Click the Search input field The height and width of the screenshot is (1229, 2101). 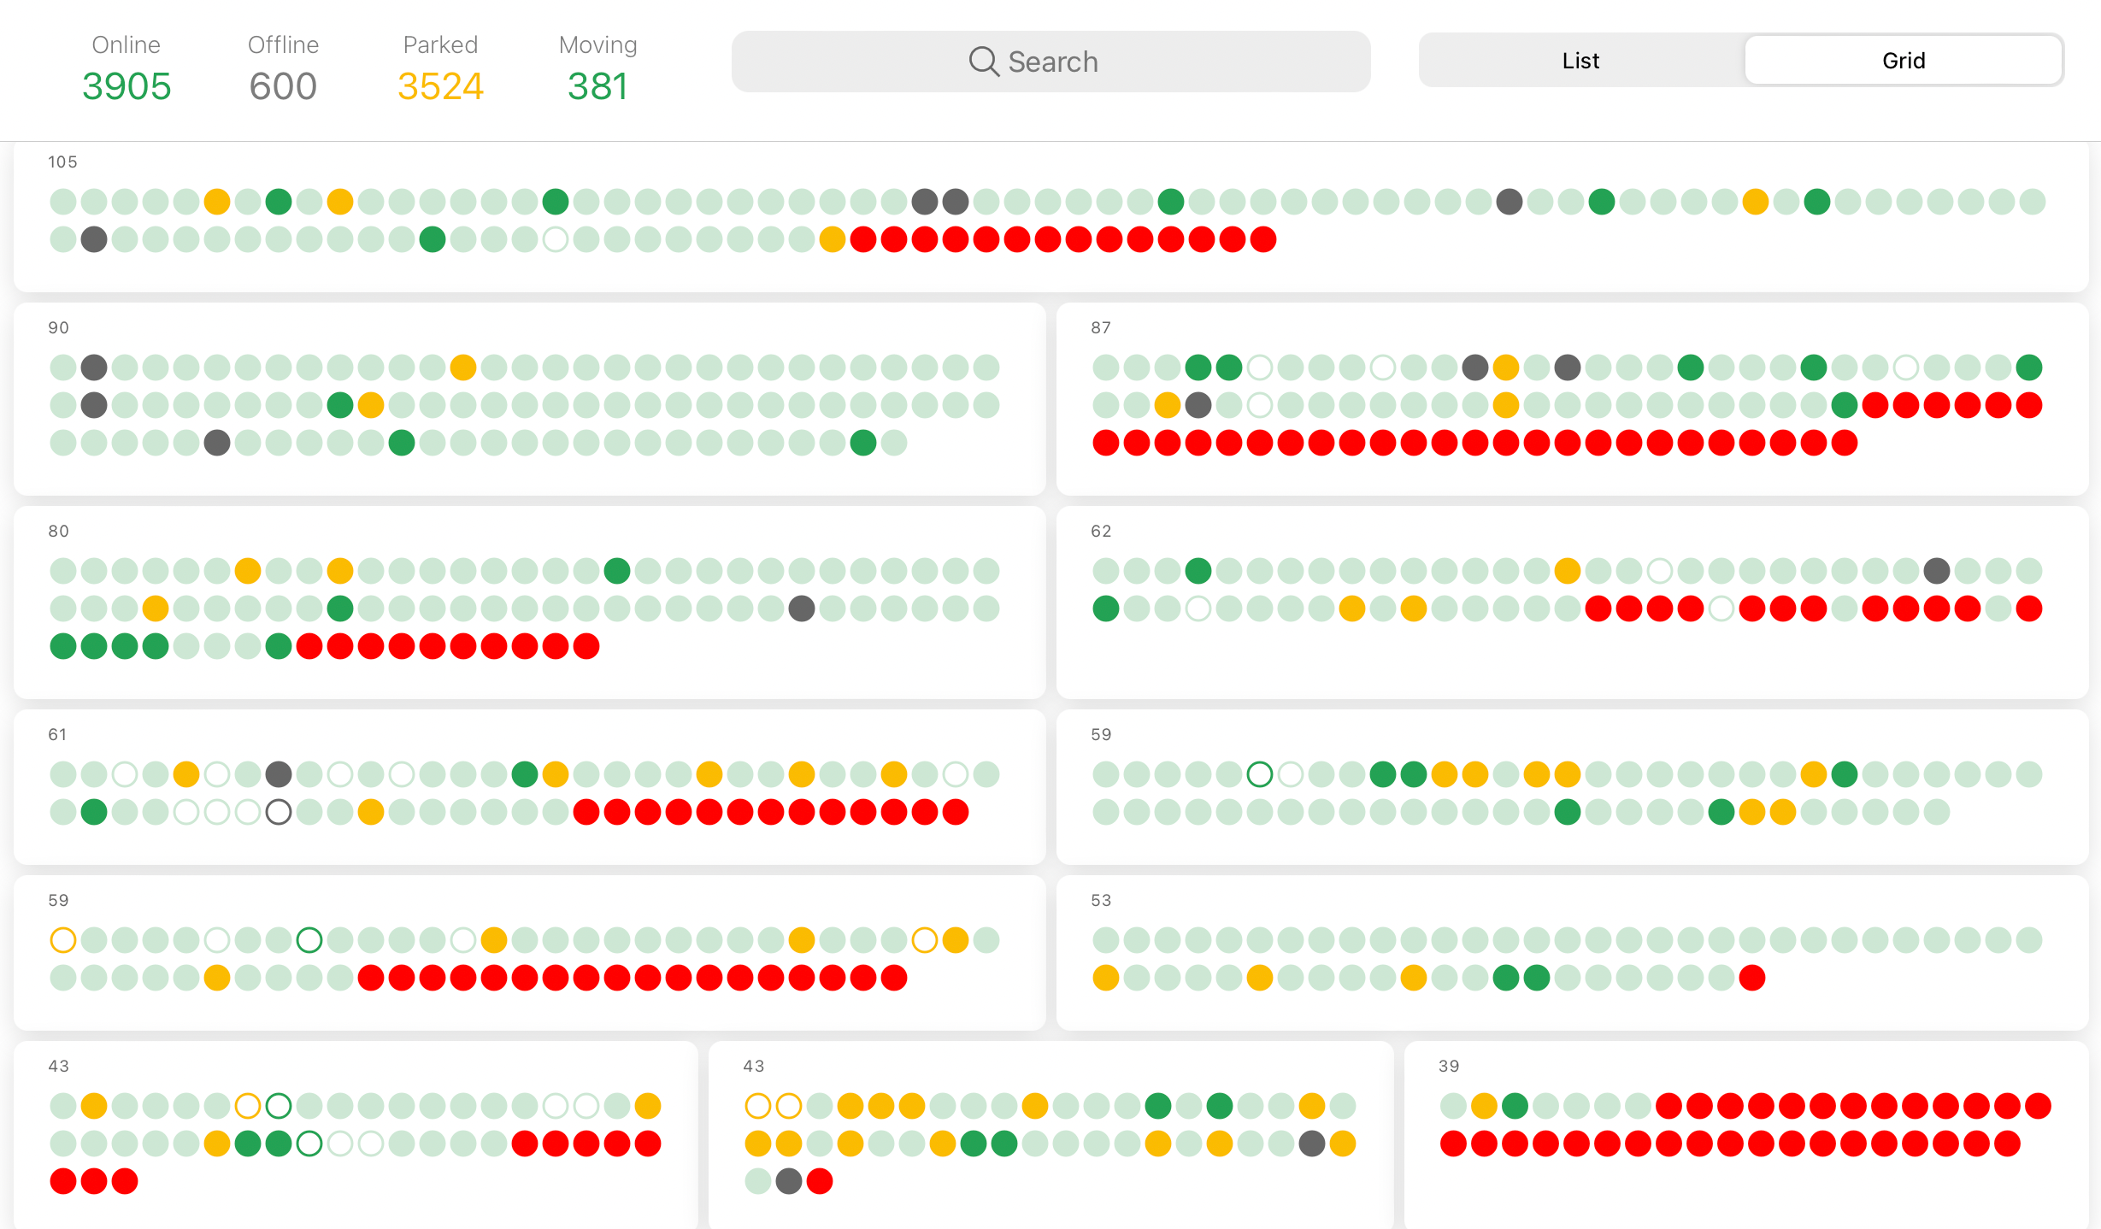coord(1051,62)
